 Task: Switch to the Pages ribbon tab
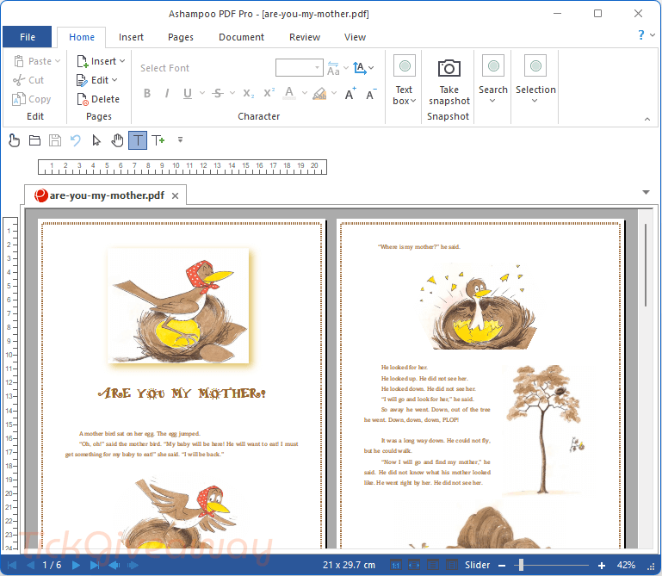181,37
